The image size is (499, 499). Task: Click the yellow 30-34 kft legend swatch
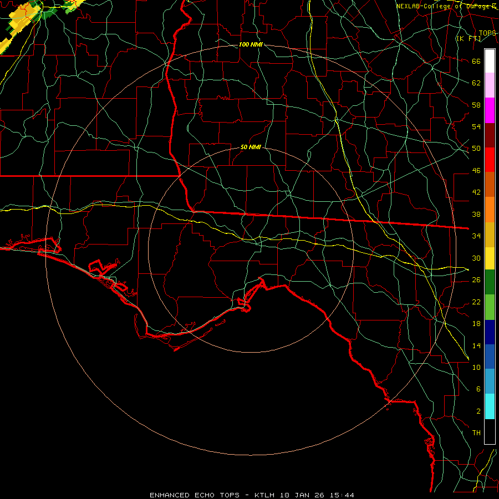pyautogui.click(x=490, y=258)
